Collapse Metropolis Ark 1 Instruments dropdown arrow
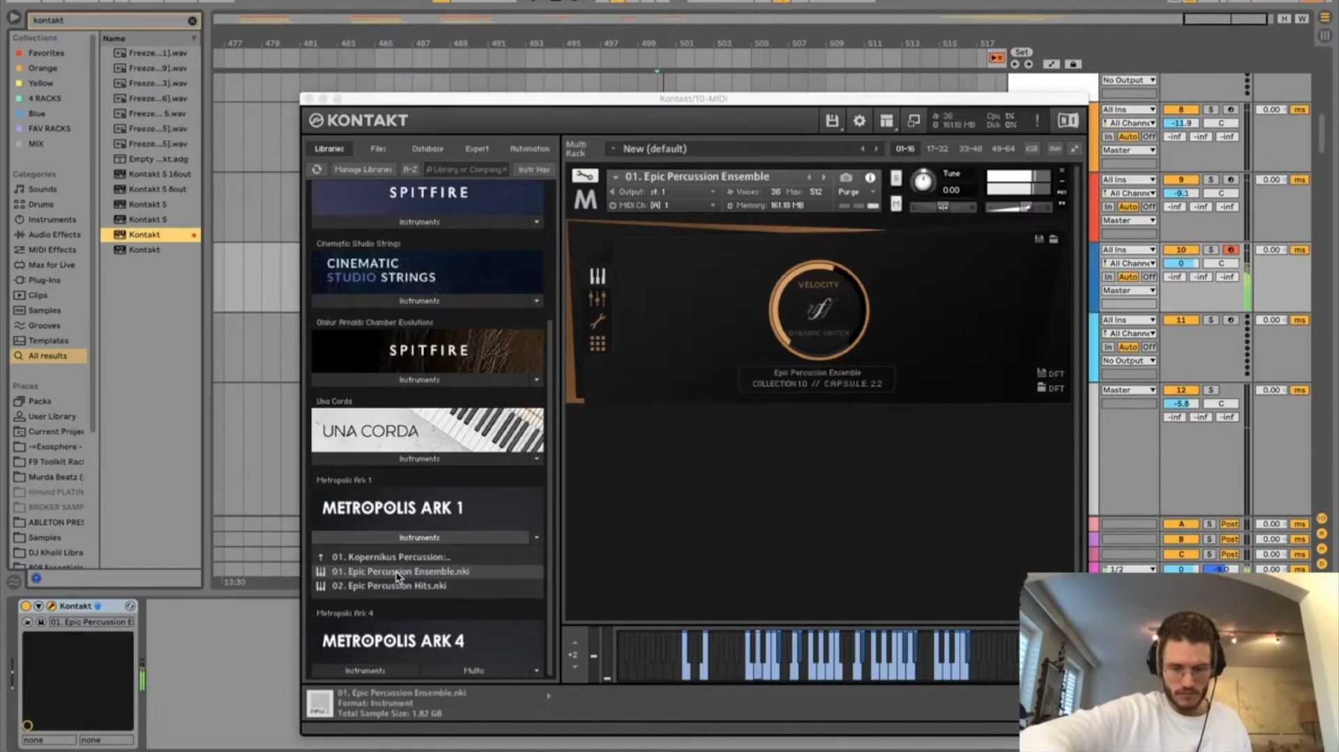The height and width of the screenshot is (752, 1339). 536,538
